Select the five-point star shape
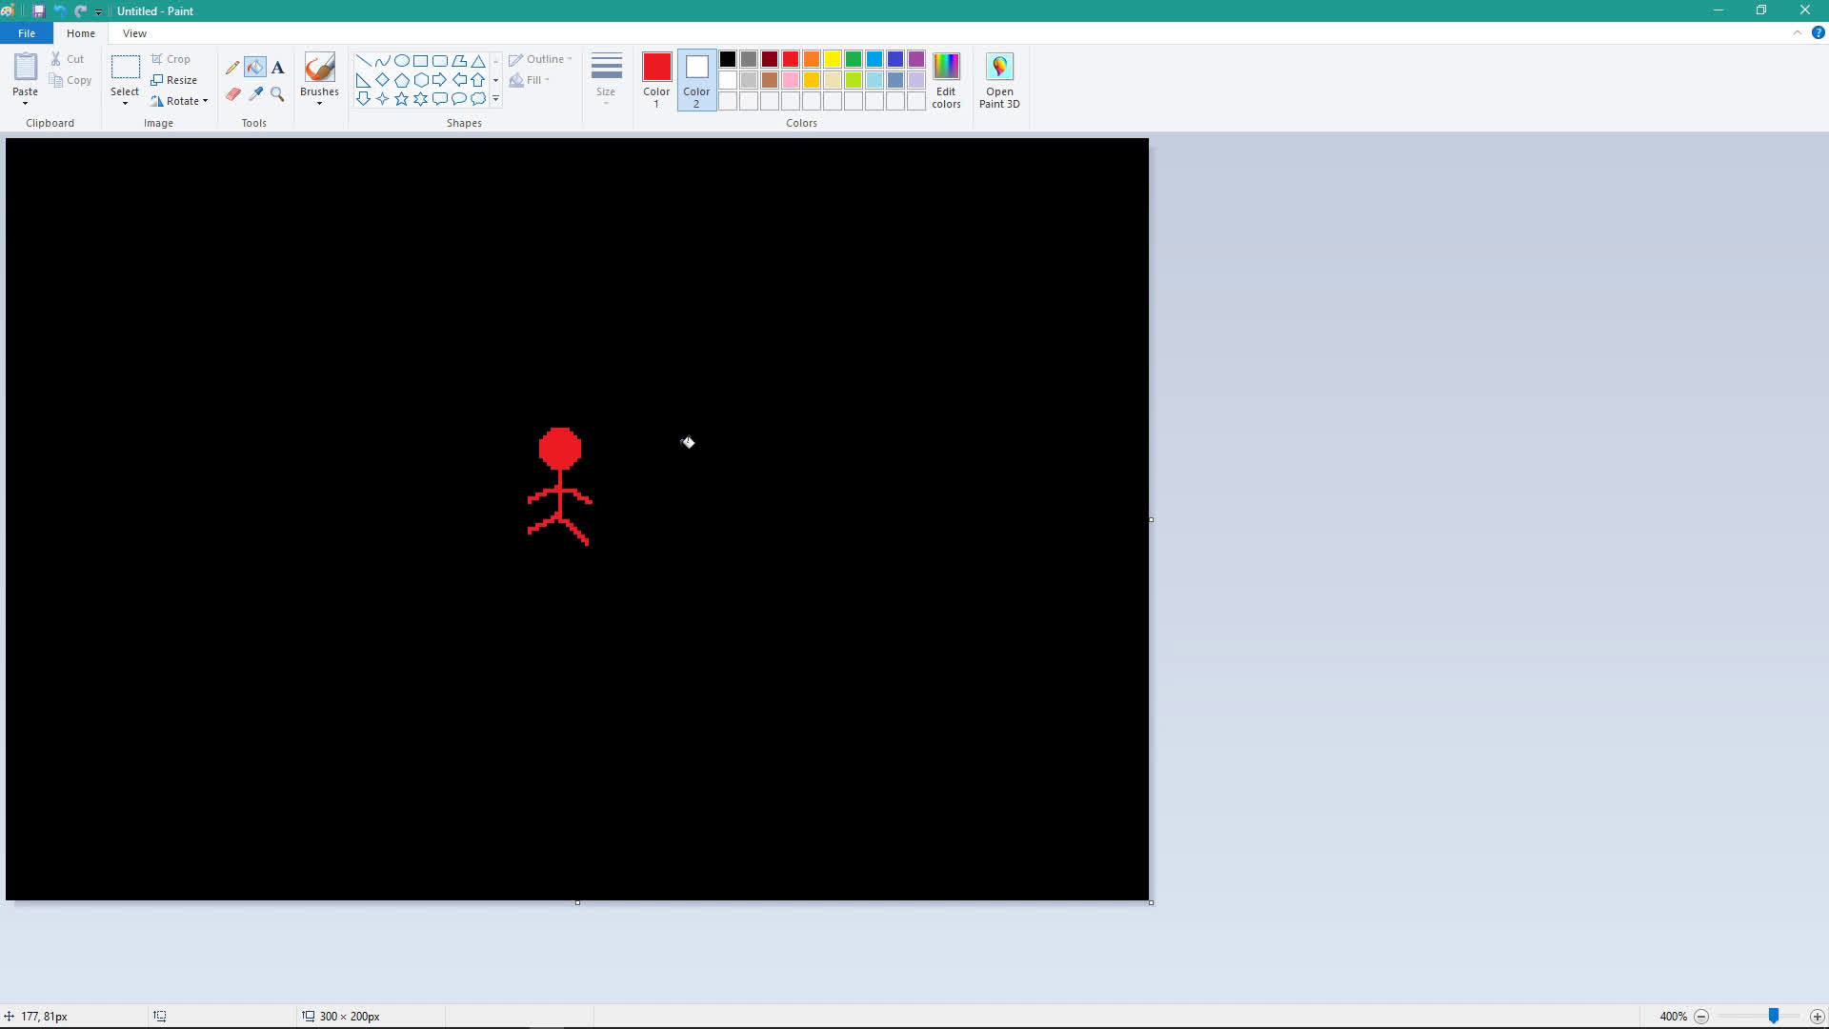The image size is (1829, 1029). pyautogui.click(x=401, y=99)
